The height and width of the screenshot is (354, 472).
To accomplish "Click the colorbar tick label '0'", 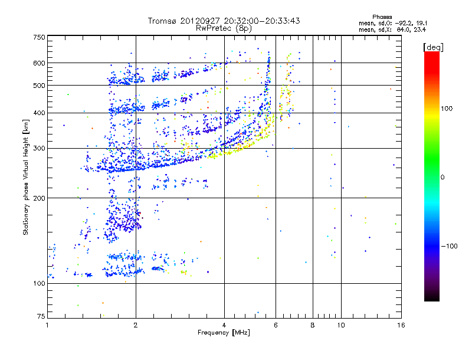I will (x=442, y=178).
